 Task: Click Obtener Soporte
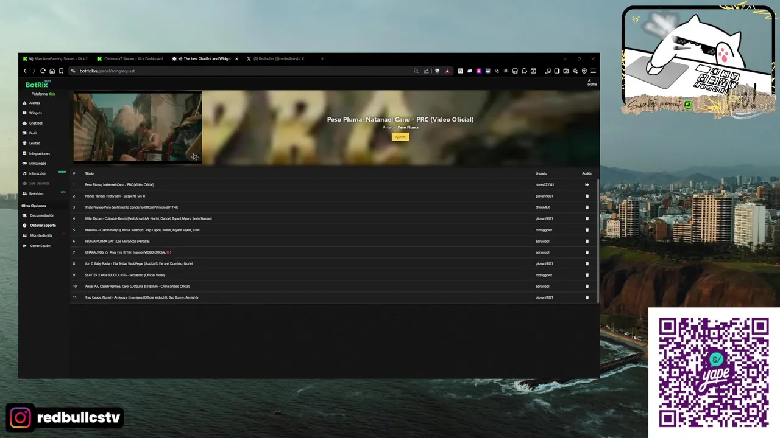click(40, 226)
